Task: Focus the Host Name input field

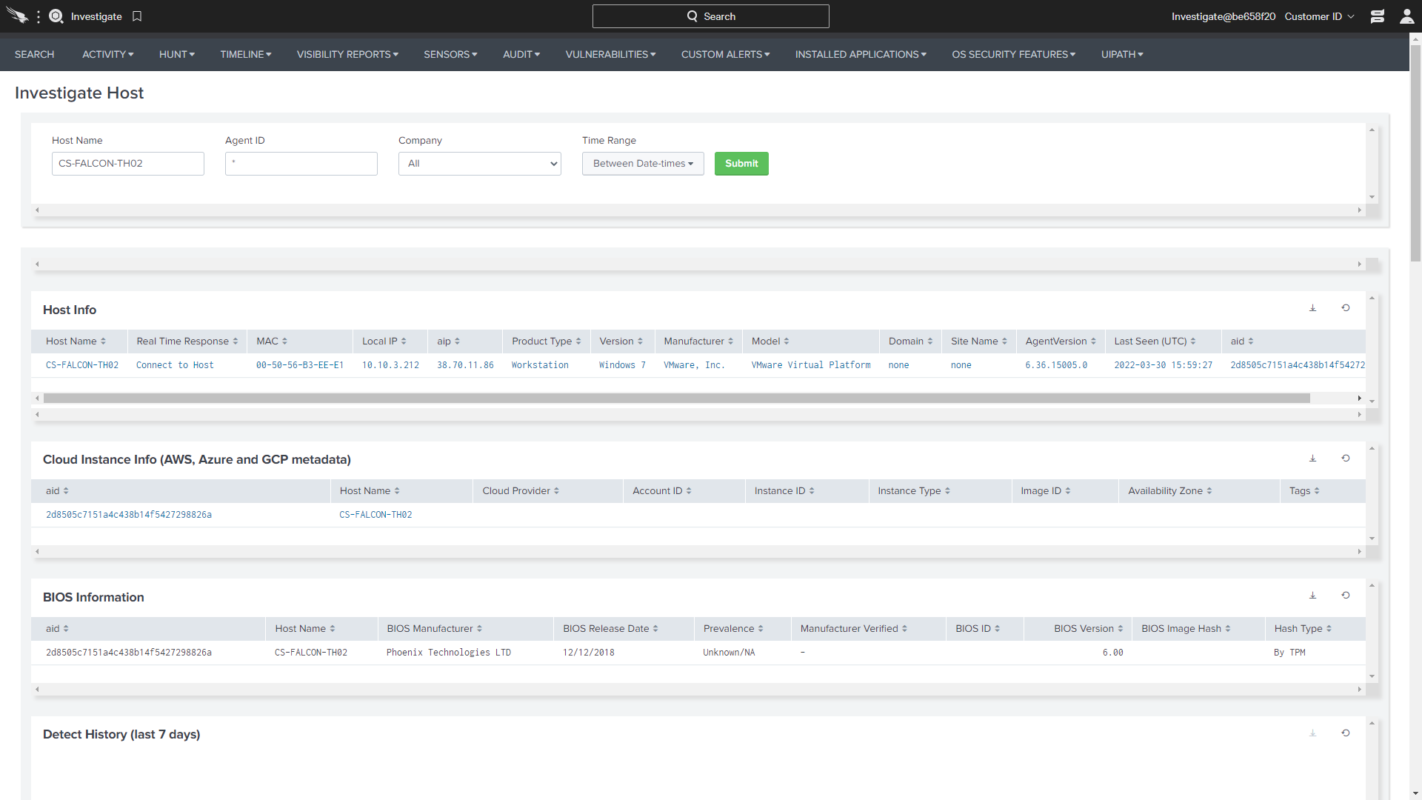Action: [128, 164]
